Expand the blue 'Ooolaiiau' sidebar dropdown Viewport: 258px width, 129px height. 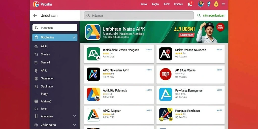[x=55, y=37]
